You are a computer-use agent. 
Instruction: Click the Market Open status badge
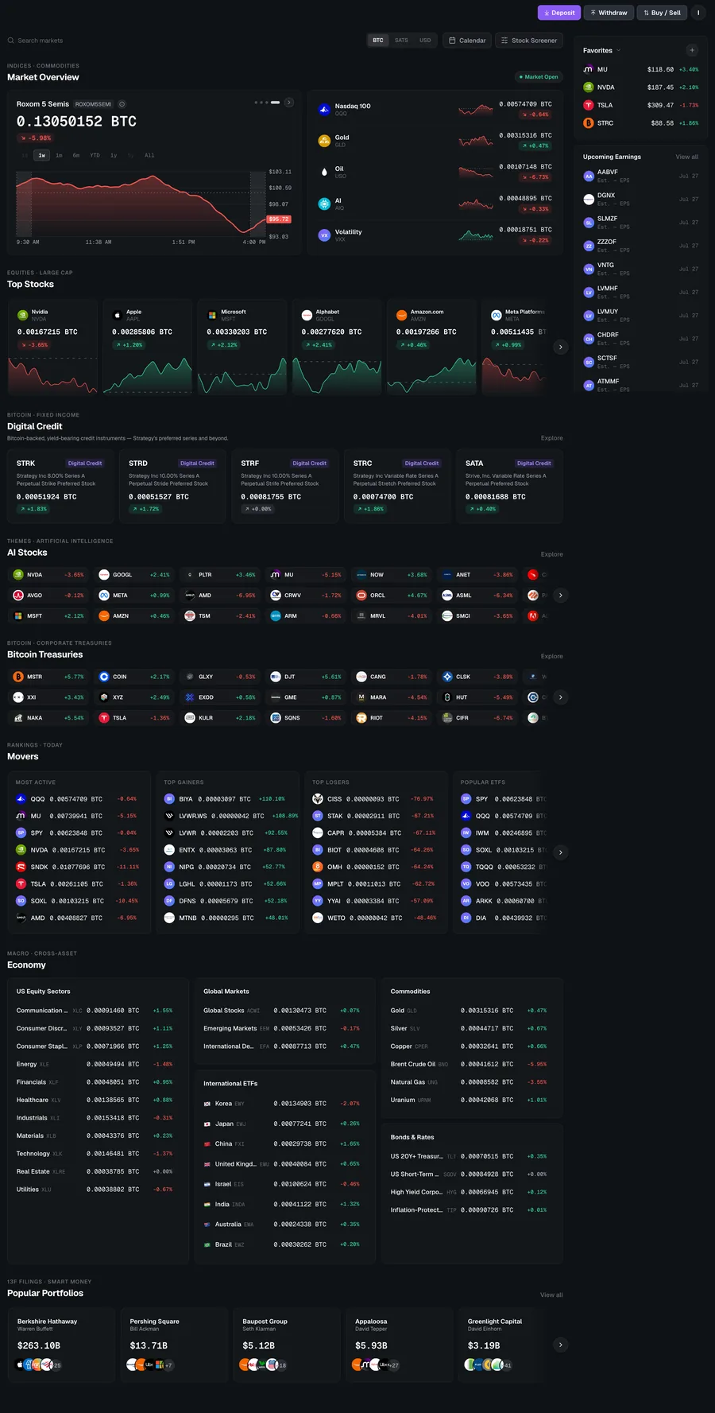[x=539, y=77]
